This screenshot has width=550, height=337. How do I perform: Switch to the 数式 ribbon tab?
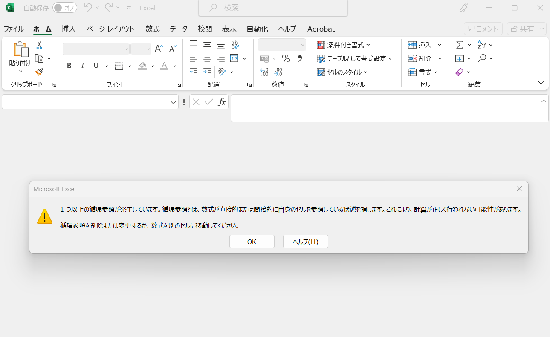pos(152,29)
